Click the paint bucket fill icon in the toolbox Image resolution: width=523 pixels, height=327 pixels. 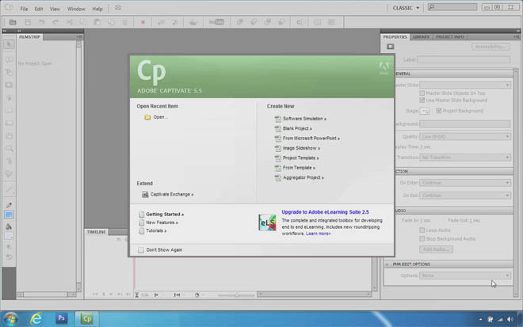9,226
